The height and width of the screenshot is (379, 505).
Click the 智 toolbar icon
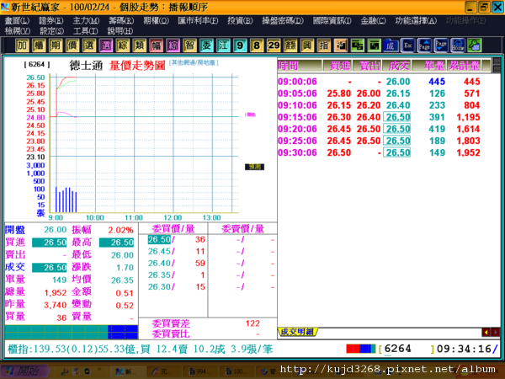click(189, 45)
